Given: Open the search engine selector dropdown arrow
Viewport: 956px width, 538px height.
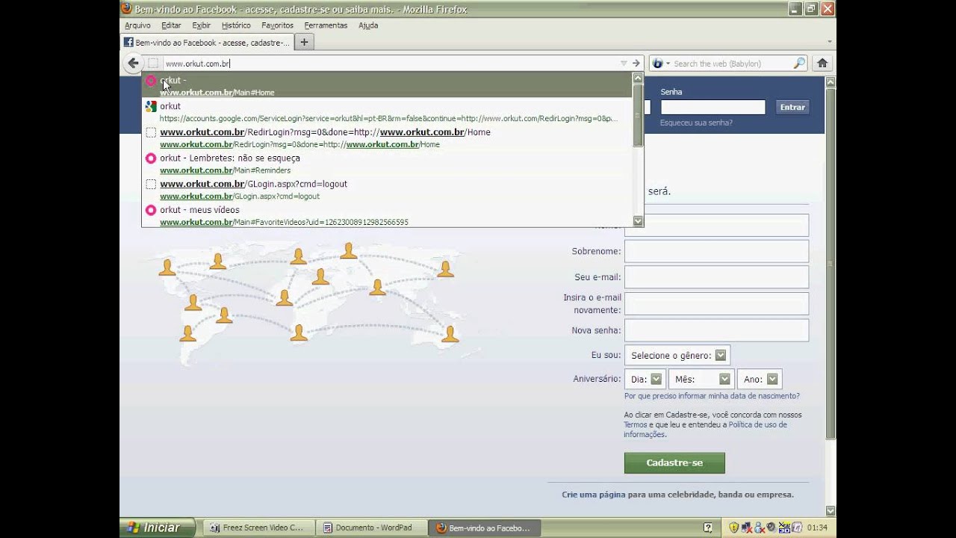Looking at the screenshot, I should click(x=668, y=64).
